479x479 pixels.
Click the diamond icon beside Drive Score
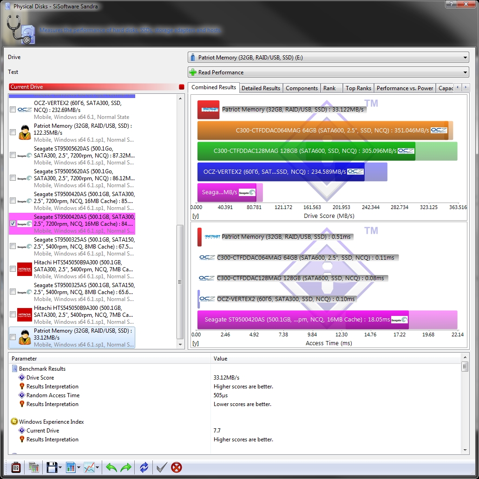22,378
